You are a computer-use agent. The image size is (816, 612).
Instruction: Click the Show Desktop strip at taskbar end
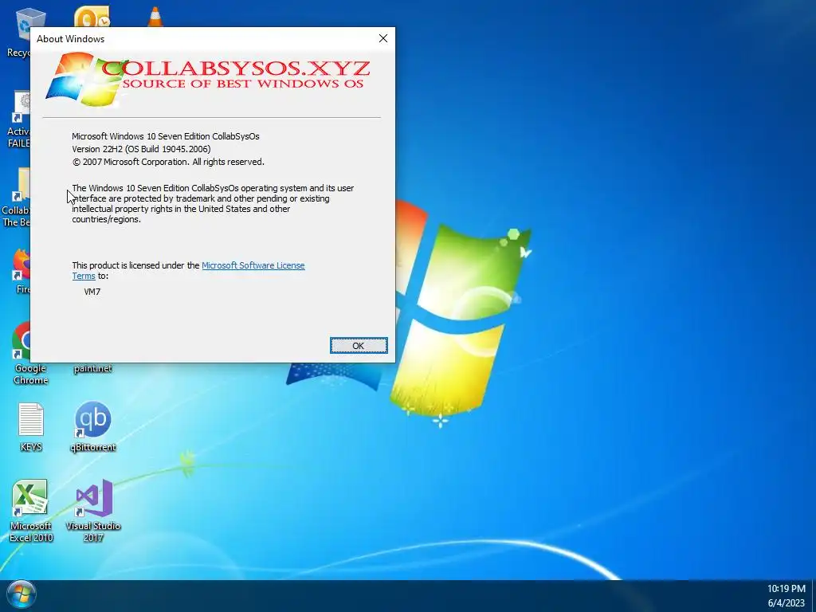[814, 596]
